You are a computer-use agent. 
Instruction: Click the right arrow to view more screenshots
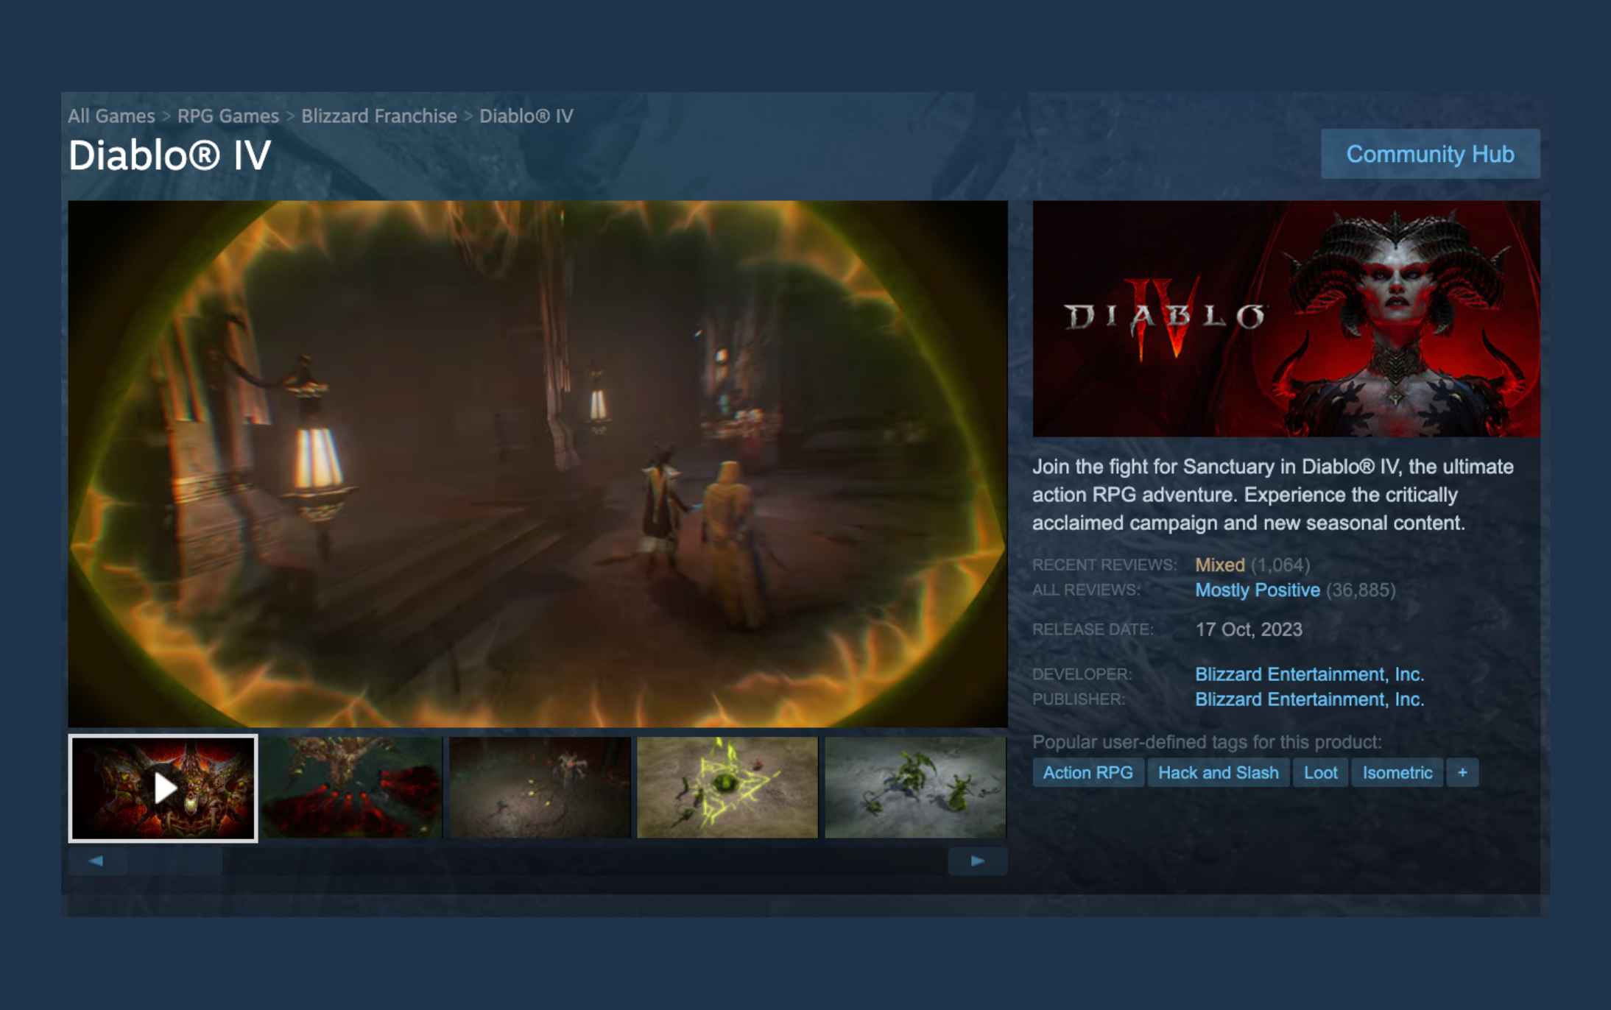pyautogui.click(x=978, y=861)
